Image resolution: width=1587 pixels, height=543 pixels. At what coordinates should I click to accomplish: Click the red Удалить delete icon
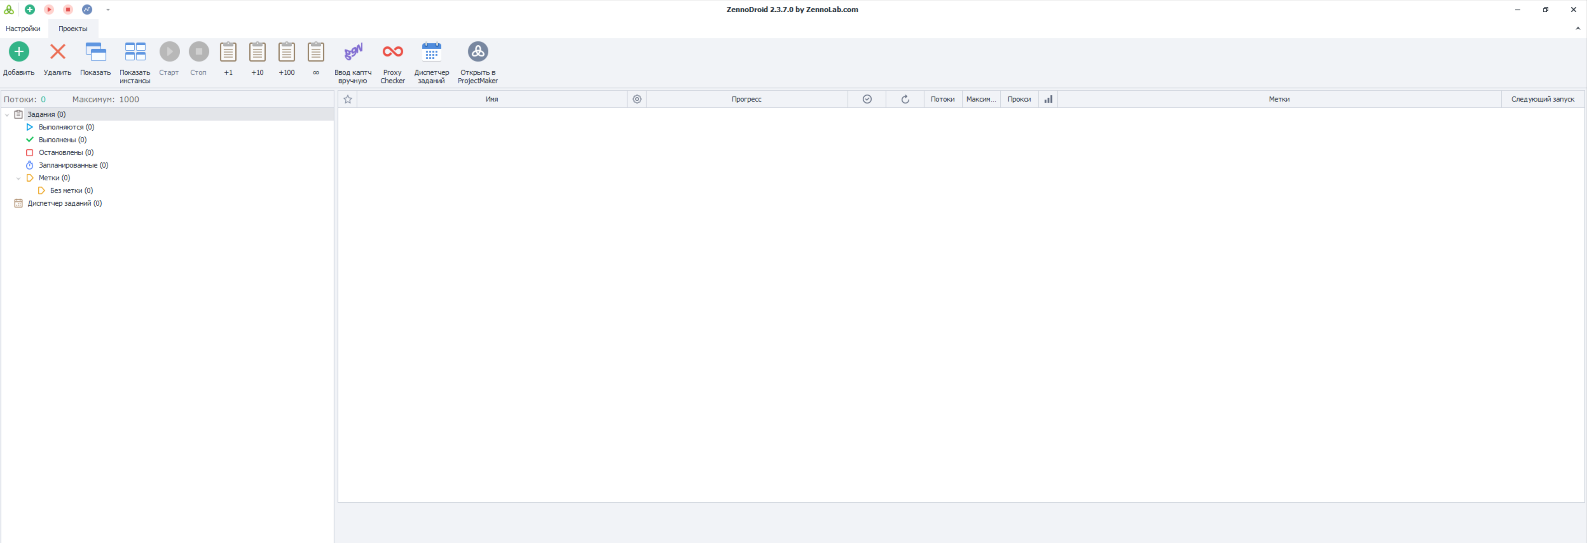coord(57,52)
